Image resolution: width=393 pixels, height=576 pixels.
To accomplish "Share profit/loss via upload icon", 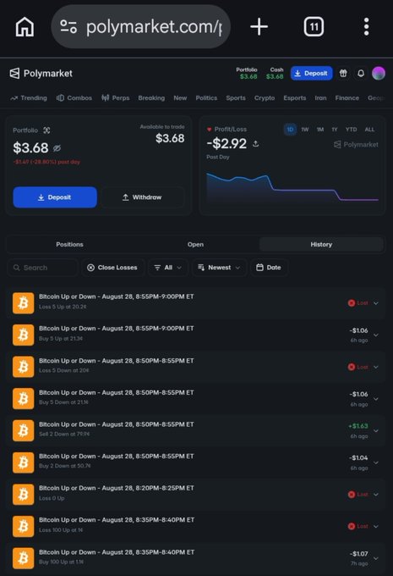I will [255, 144].
